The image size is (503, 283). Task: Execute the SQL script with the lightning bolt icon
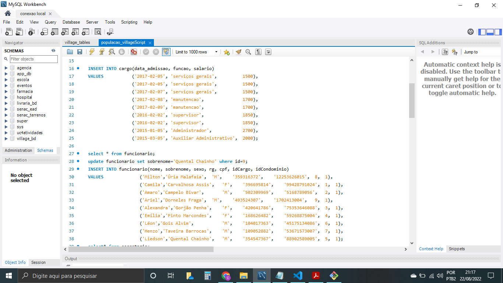click(91, 52)
